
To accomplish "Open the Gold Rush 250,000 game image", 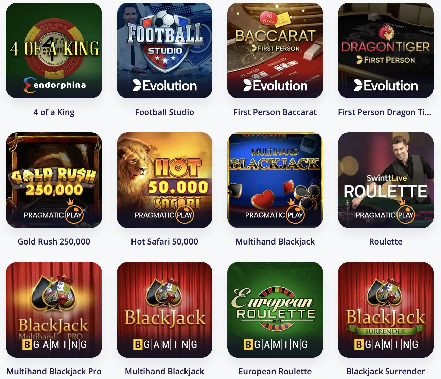I will 54,180.
